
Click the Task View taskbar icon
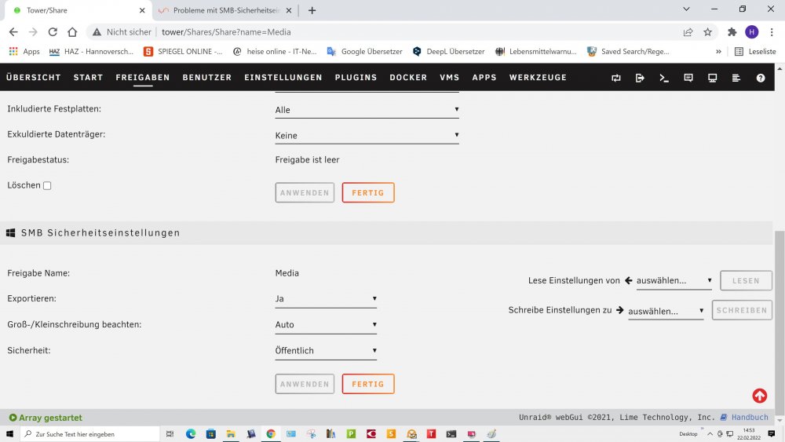click(x=170, y=434)
